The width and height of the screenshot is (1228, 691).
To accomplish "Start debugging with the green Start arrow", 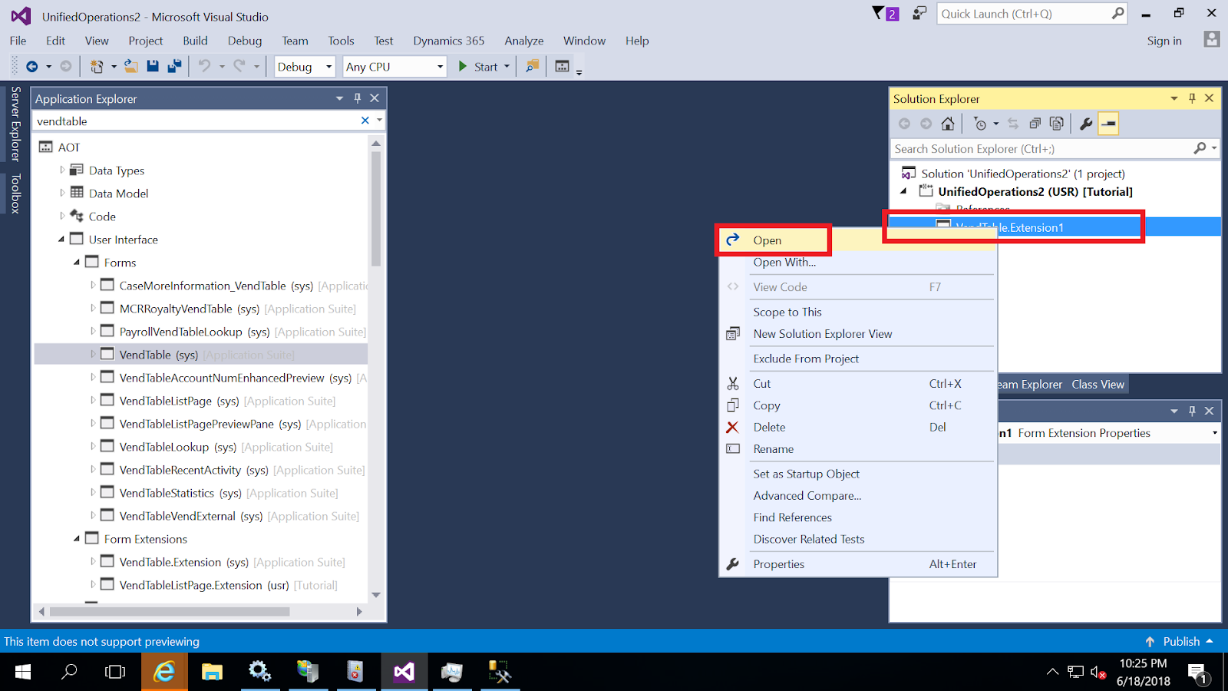I will (462, 66).
